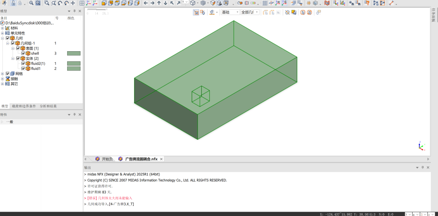The image size is (438, 216).
Task: Click the zoom-in magnifier icon in toolbar
Action: coord(32,3)
